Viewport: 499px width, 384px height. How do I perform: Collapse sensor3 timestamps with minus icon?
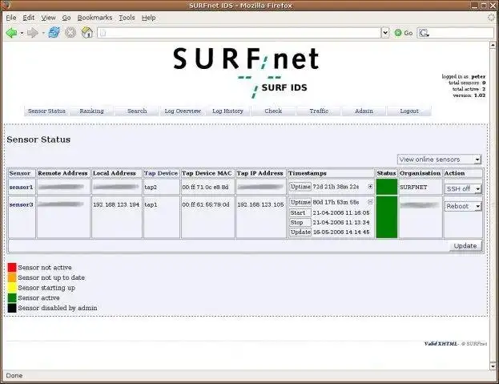(370, 202)
